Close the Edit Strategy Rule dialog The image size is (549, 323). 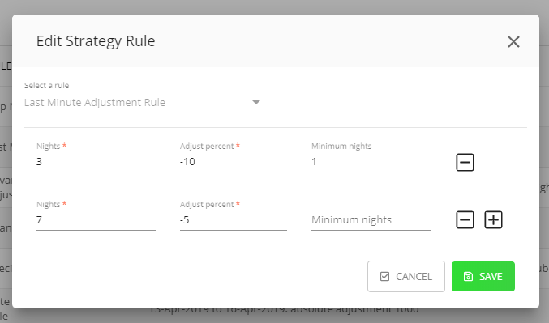coord(513,42)
